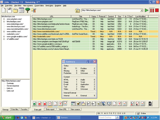Expand the www.google-analytics.com tree node
160x120 pixels.
coord(4,37)
